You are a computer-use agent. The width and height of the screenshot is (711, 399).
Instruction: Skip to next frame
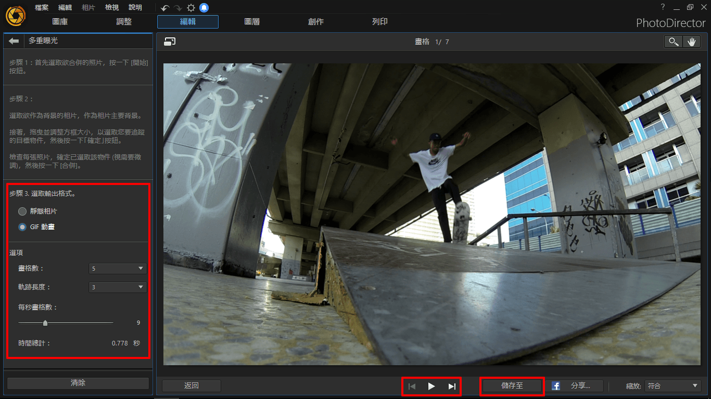click(x=452, y=386)
